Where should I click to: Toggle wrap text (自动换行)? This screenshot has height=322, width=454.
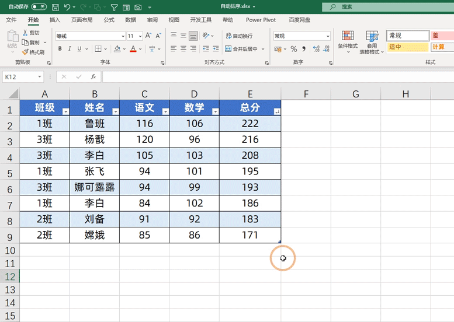point(239,36)
